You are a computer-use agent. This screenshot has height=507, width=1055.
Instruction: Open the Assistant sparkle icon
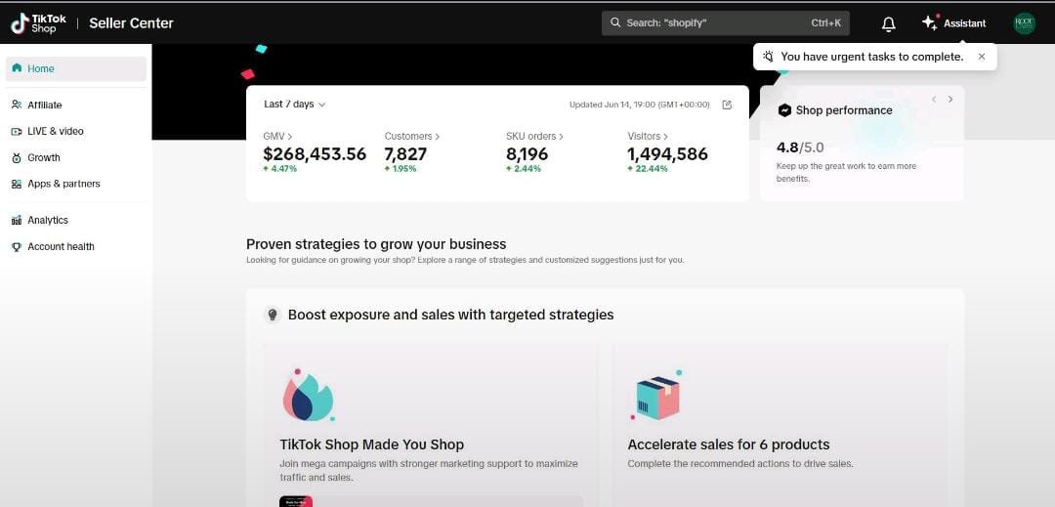tap(930, 22)
